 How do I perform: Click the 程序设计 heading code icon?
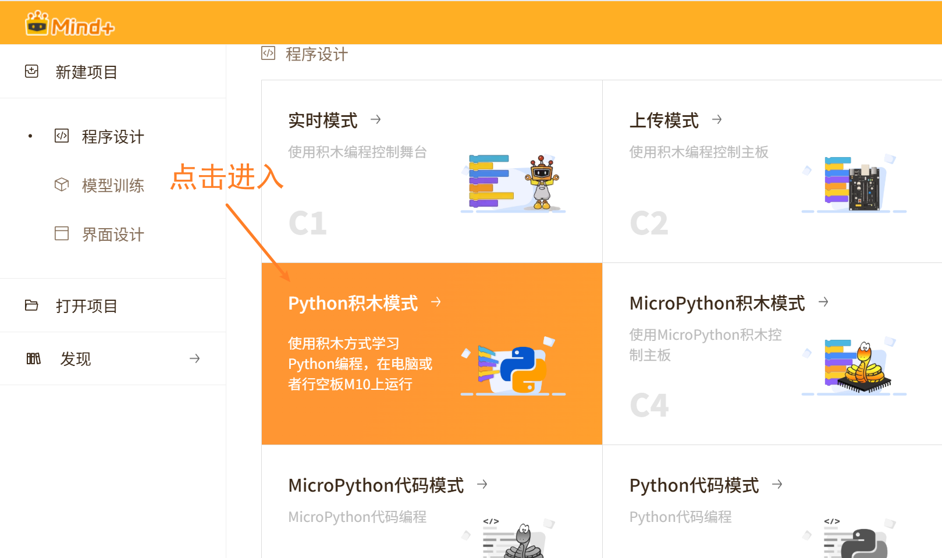click(268, 54)
